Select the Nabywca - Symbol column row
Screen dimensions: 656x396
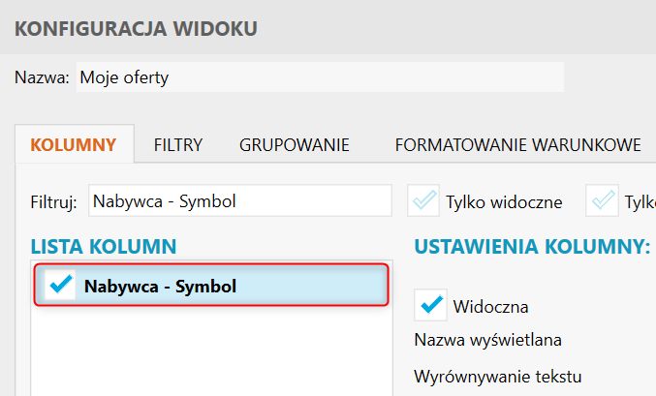pyautogui.click(x=213, y=286)
